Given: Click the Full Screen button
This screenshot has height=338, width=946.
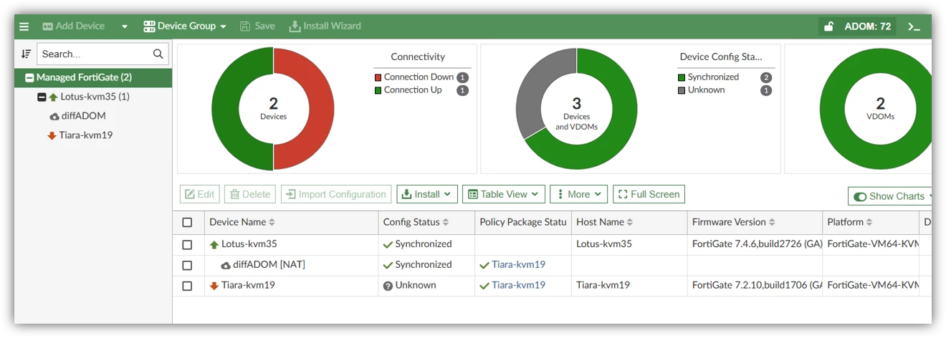Looking at the screenshot, I should (x=649, y=194).
